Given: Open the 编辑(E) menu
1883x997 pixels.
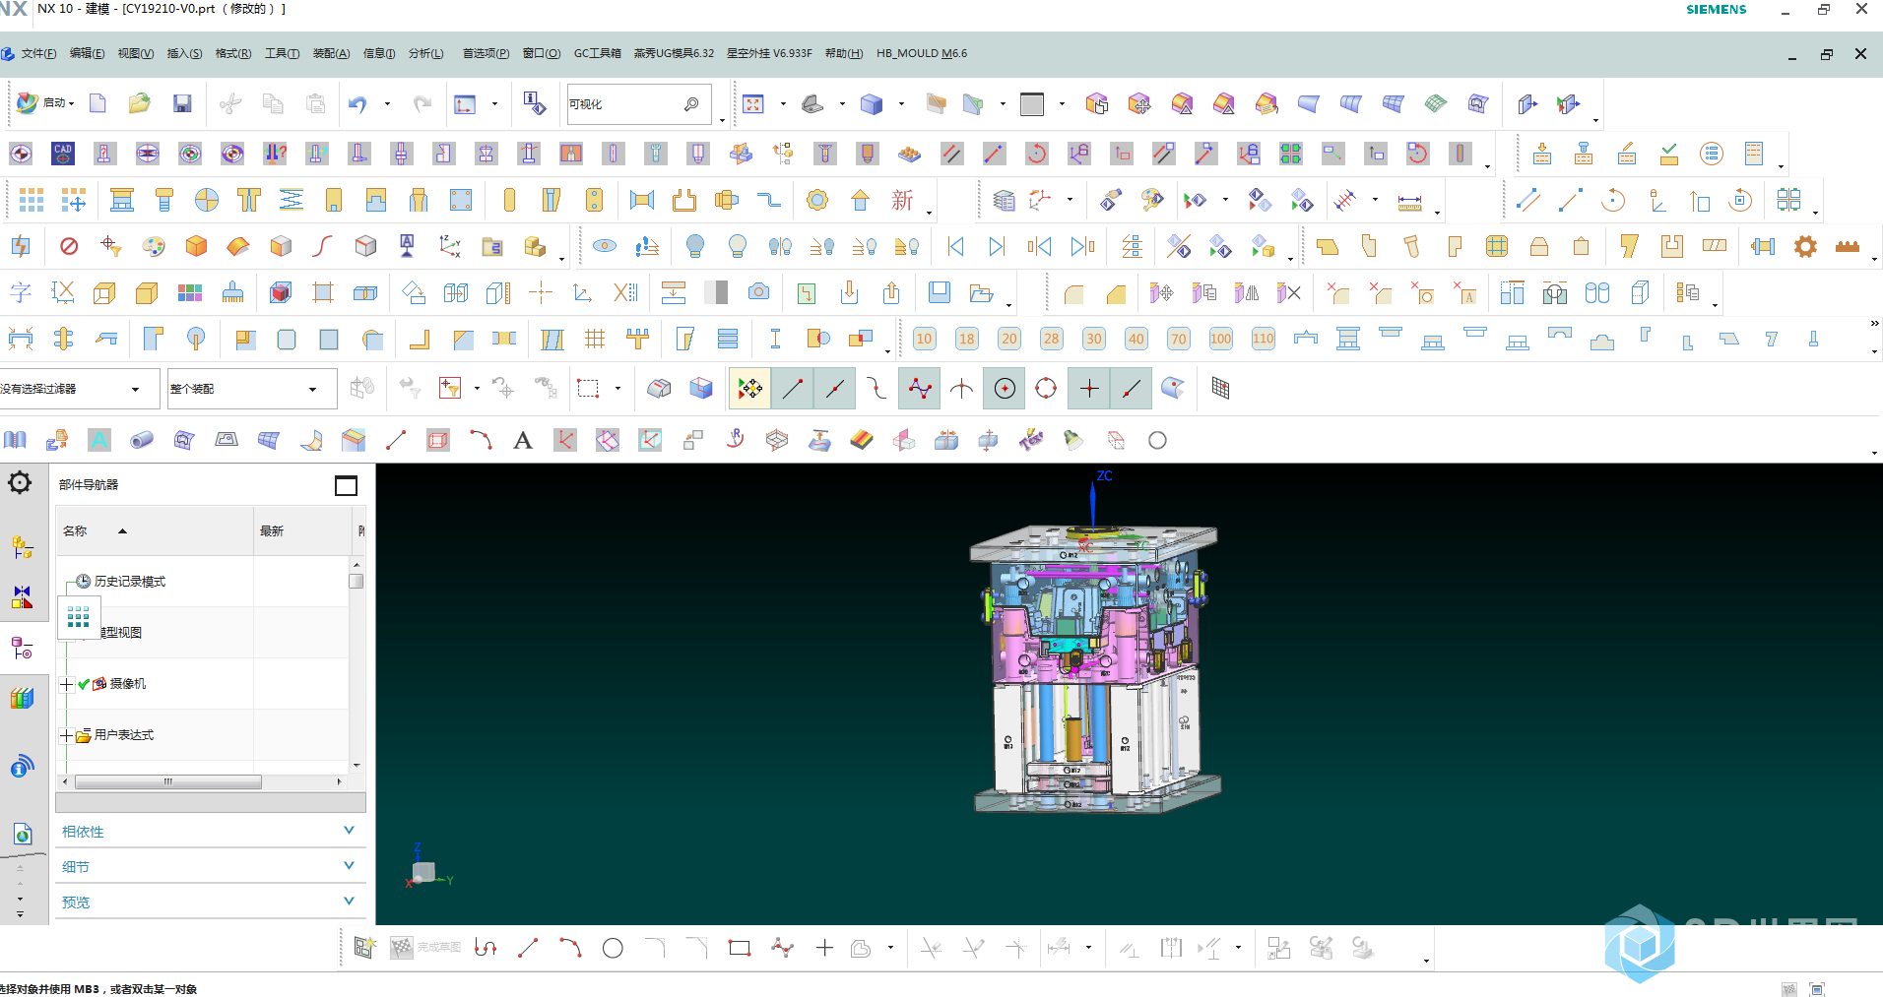Looking at the screenshot, I should (88, 53).
